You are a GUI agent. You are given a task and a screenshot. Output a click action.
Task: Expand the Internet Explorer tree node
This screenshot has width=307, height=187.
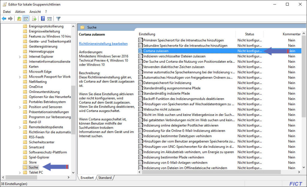coord(19,57)
